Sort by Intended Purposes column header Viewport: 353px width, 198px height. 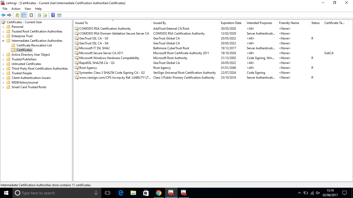pos(261,23)
